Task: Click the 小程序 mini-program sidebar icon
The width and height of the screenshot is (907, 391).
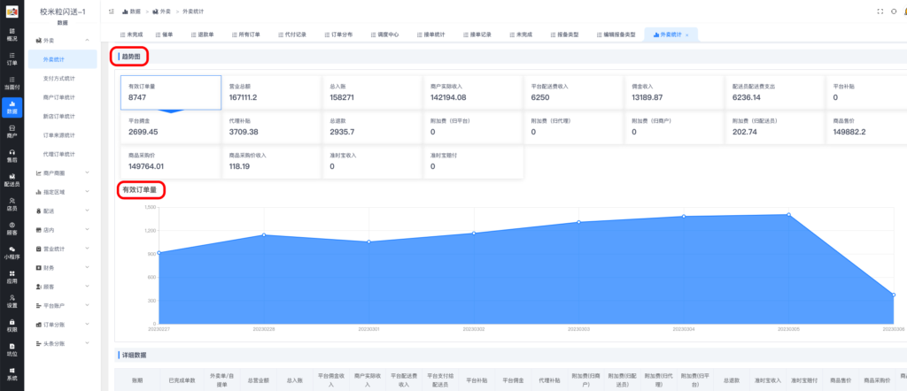Action: (12, 252)
